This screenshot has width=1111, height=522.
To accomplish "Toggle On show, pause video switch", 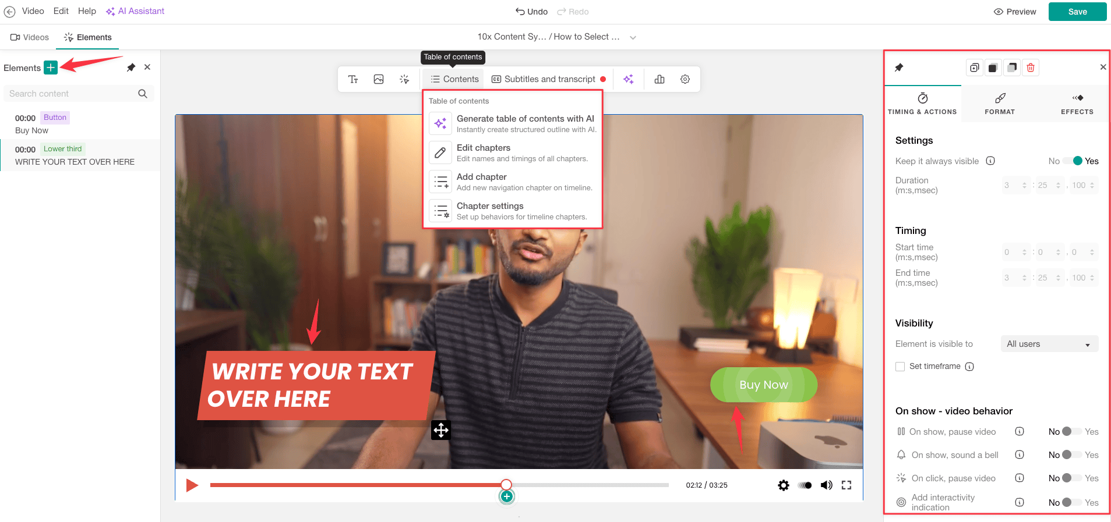I will click(1073, 431).
